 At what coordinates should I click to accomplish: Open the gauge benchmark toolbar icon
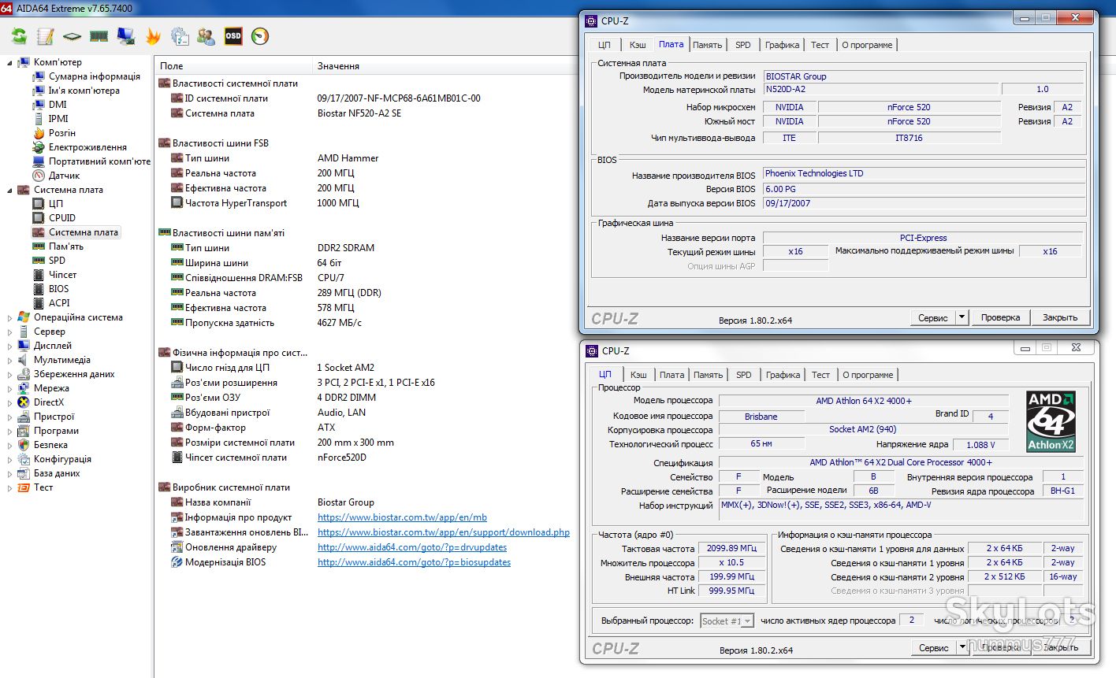click(x=260, y=36)
